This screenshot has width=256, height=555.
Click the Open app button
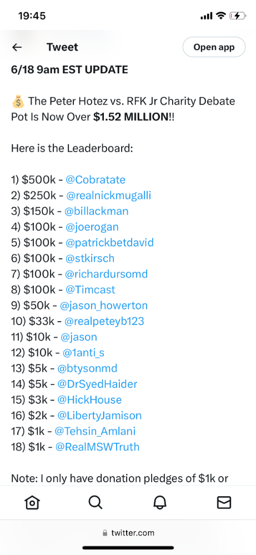pos(214,47)
